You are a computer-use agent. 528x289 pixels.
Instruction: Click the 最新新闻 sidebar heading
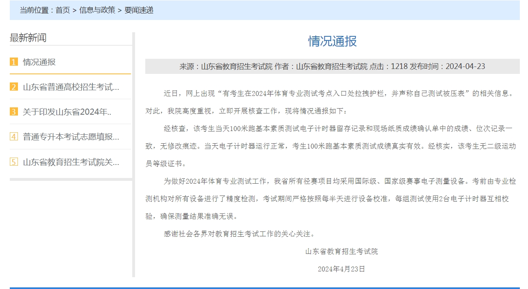[x=28, y=38]
